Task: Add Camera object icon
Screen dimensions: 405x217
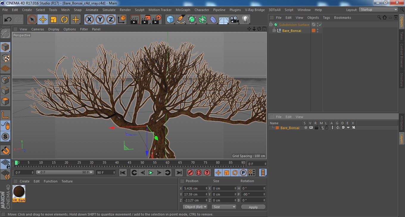Action: (235, 20)
